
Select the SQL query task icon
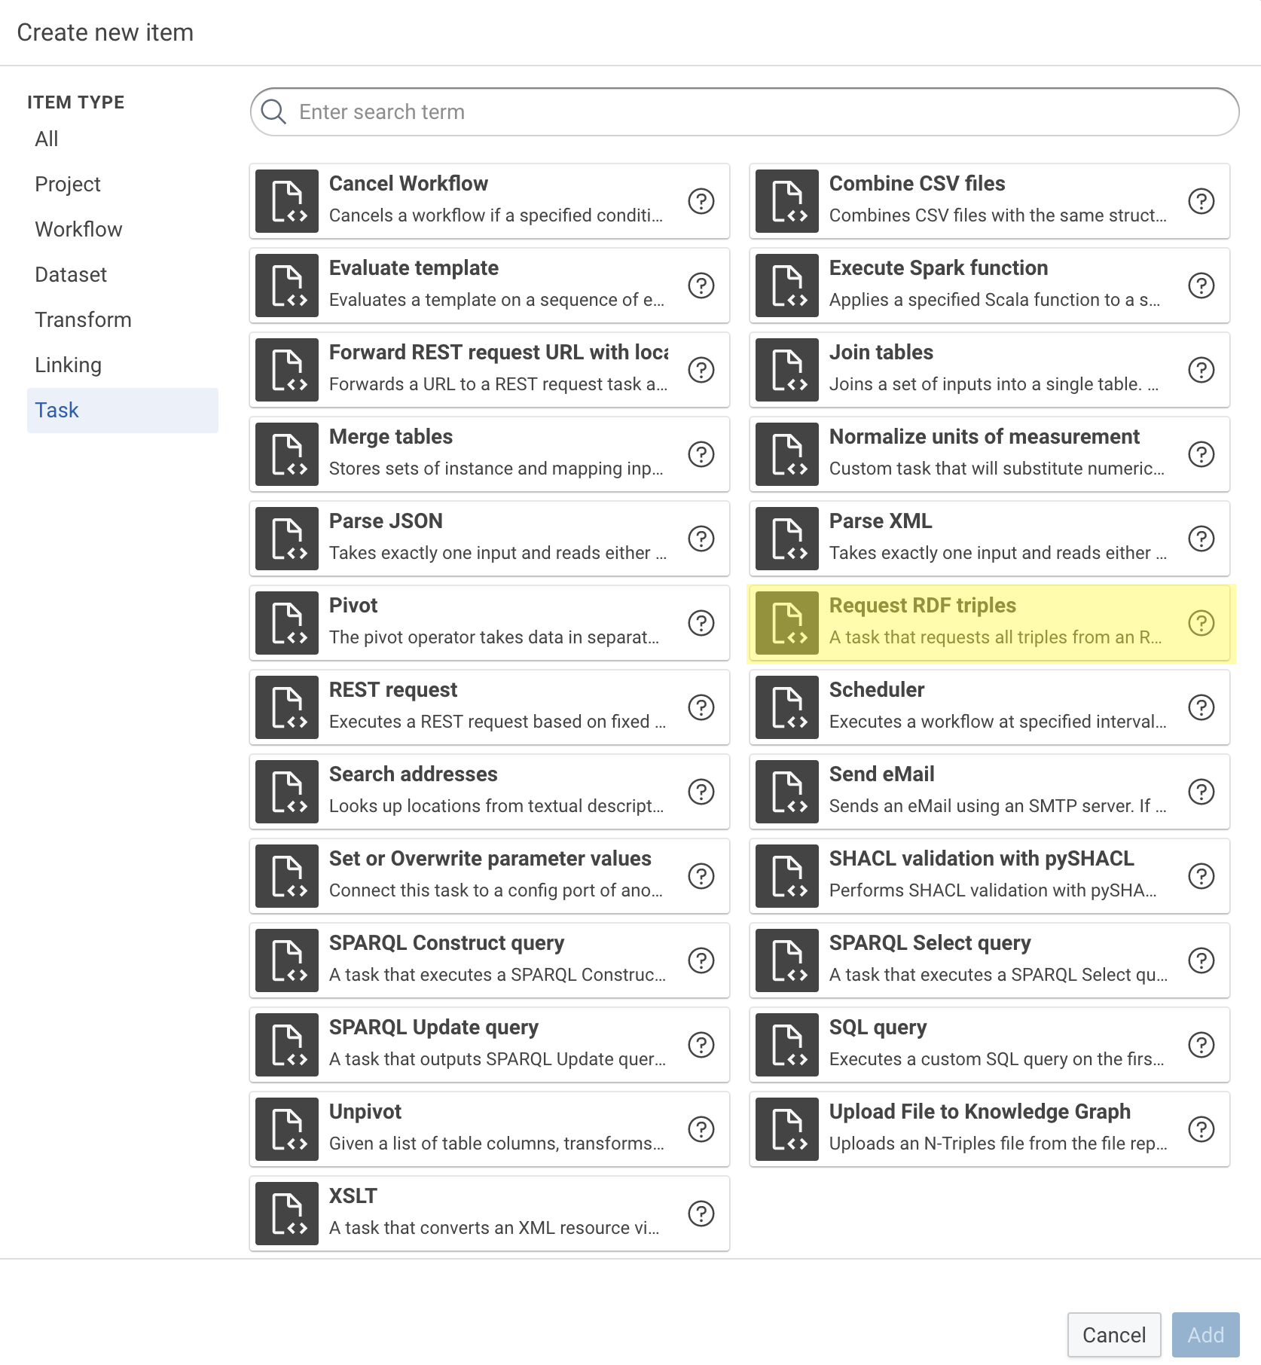(786, 1044)
